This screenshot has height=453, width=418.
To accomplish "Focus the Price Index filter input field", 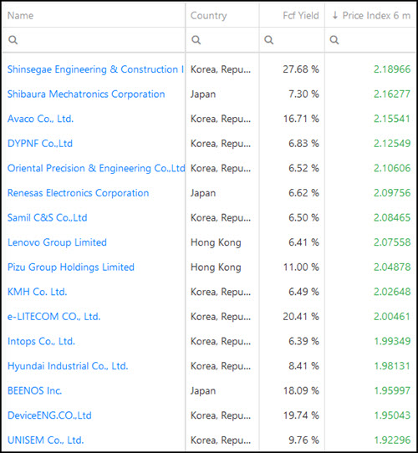I will pyautogui.click(x=370, y=40).
